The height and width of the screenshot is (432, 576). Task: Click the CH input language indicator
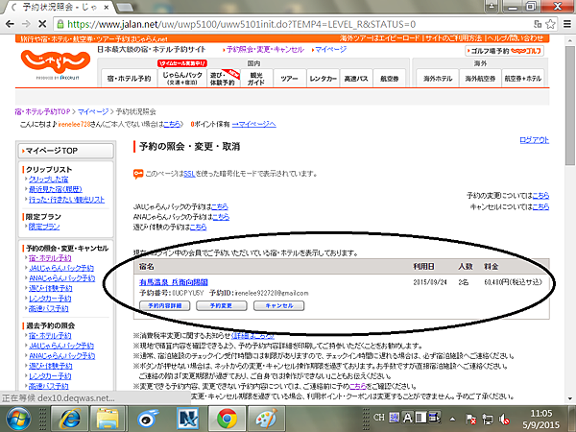click(379, 418)
